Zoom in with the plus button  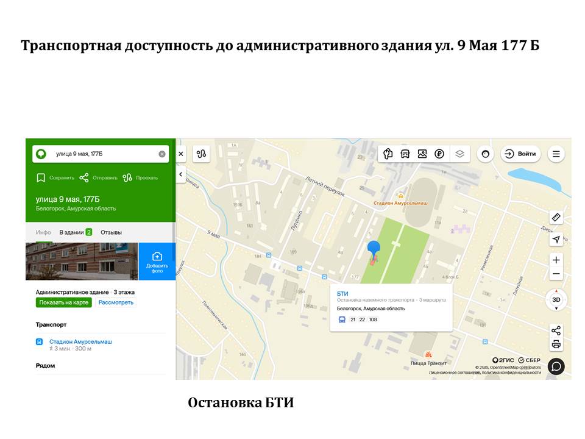[x=556, y=260]
